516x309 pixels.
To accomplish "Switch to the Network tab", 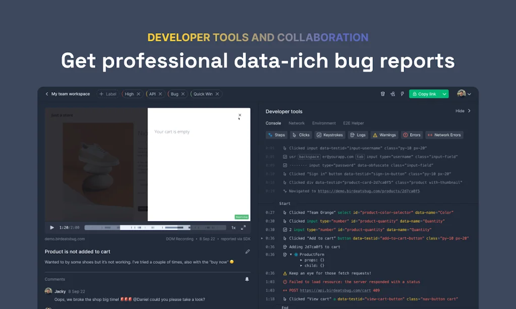I will (x=296, y=123).
